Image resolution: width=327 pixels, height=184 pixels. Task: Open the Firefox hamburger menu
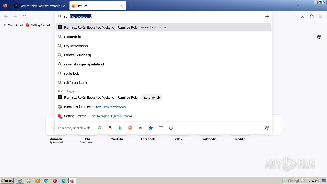point(321,17)
